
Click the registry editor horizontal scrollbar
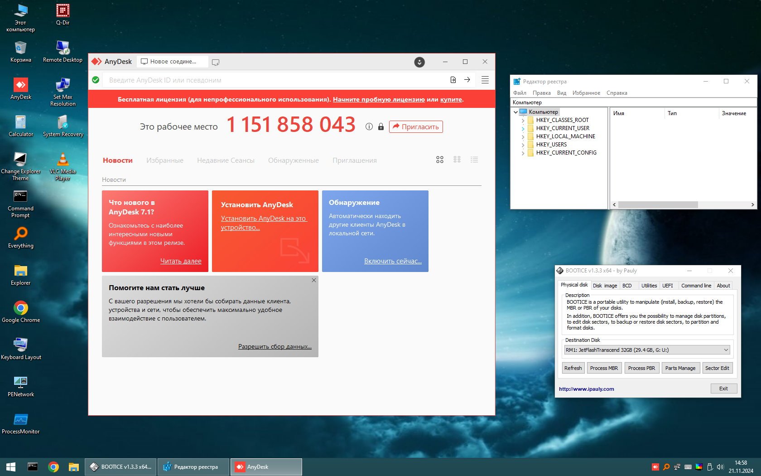click(x=658, y=205)
